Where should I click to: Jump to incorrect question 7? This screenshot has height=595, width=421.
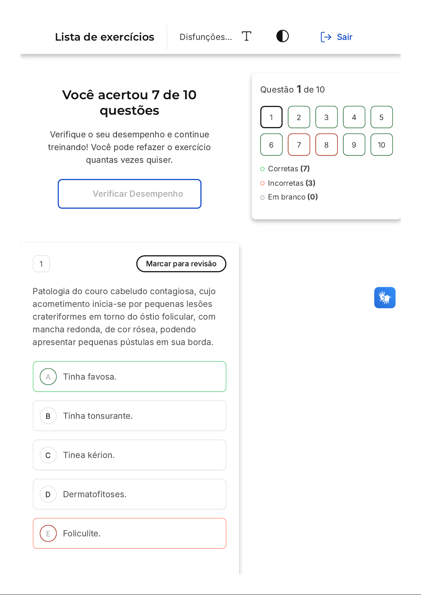(x=299, y=144)
